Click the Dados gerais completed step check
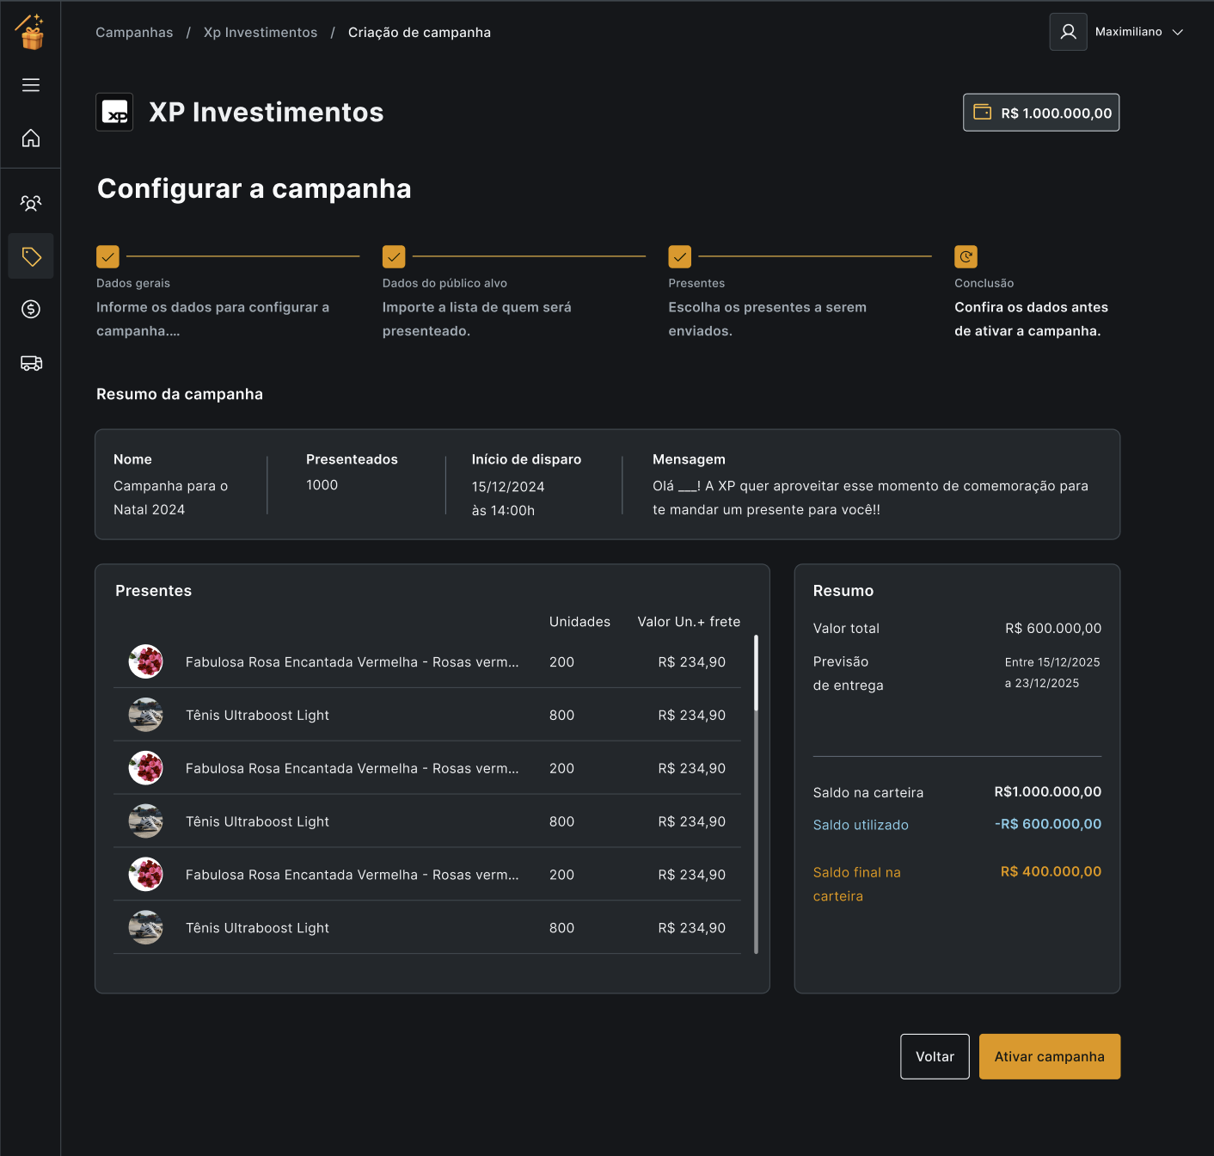Screen dimensions: 1214x1156 coord(107,256)
